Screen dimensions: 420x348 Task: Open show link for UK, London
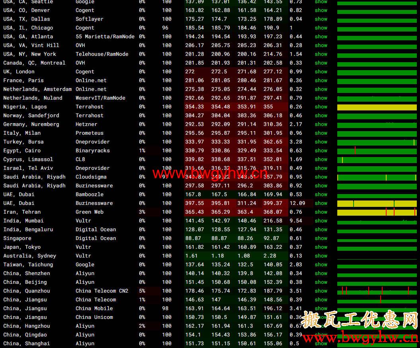(321, 72)
